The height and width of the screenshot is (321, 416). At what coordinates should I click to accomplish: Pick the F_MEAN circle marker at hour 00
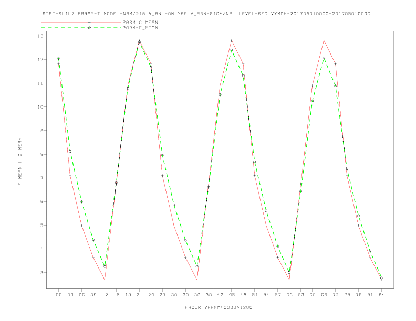(x=59, y=59)
